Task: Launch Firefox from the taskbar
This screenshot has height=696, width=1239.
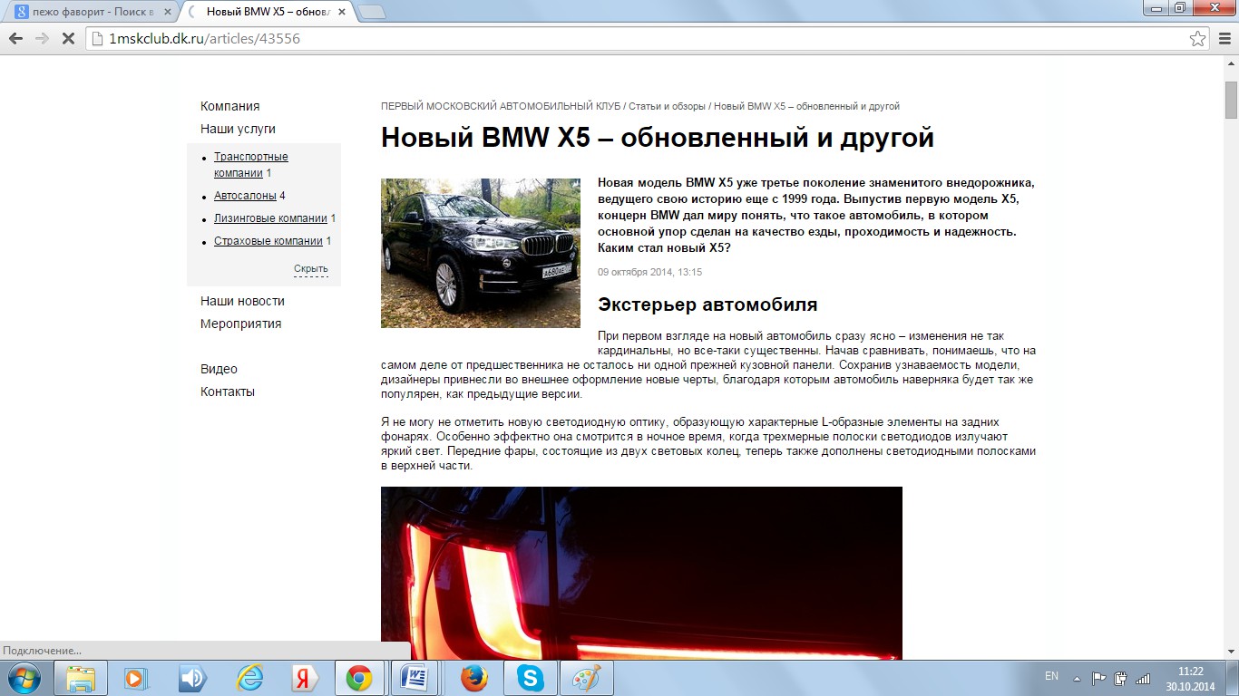Action: 473,678
